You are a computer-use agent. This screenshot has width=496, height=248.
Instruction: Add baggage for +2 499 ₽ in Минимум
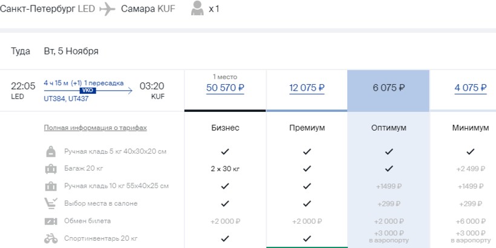(471, 169)
